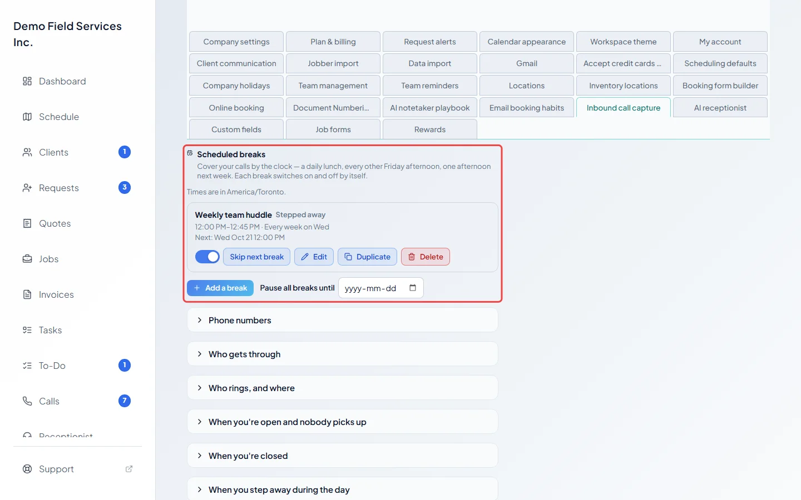Image resolution: width=801 pixels, height=500 pixels.
Task: Click the Calls badge showing 7
Action: 125,401
